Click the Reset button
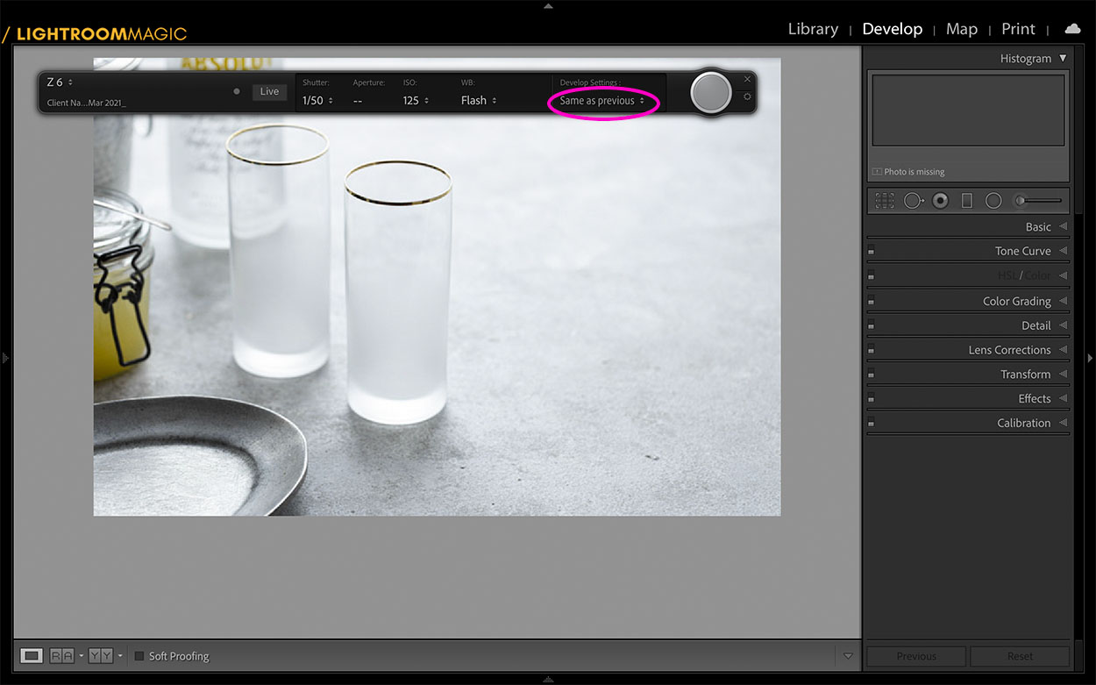Viewport: 1096px width, 685px height. pos(1020,656)
